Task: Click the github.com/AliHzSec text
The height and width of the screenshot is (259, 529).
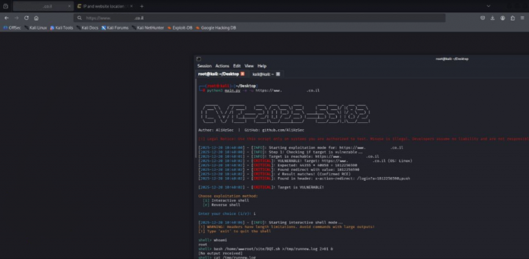Action: (x=283, y=130)
